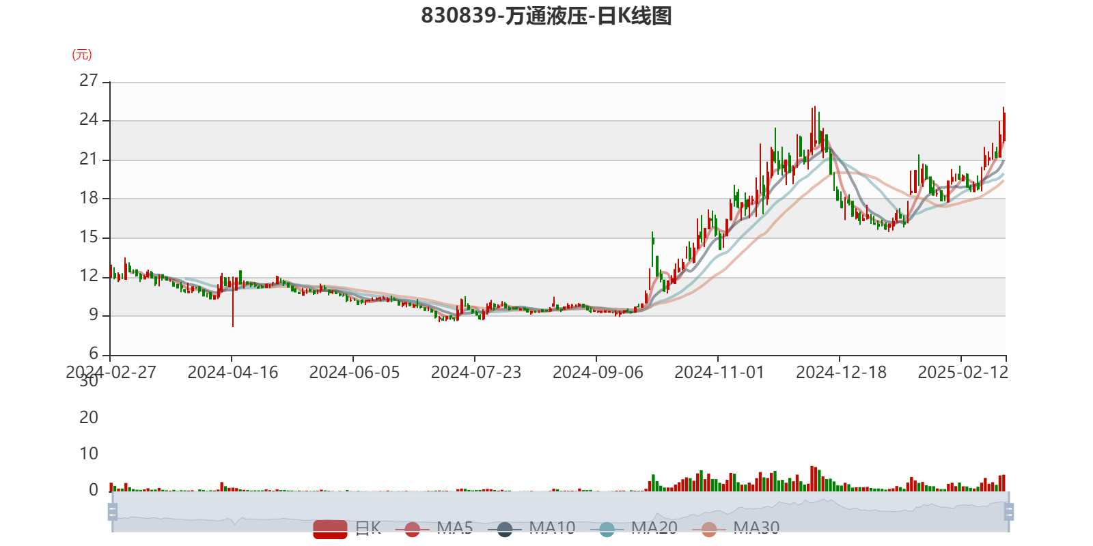This screenshot has width=1093, height=546.
Task: Click the 20 volume axis label
Action: tap(89, 418)
